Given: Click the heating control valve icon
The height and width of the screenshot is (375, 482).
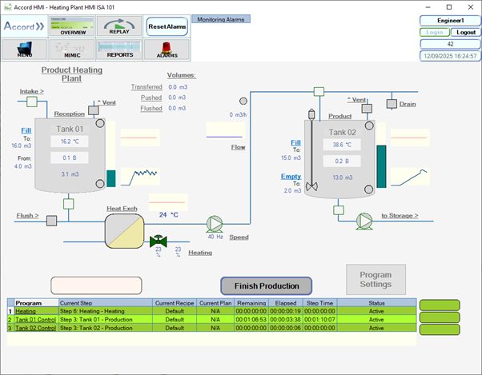Looking at the screenshot, I should [157, 240].
